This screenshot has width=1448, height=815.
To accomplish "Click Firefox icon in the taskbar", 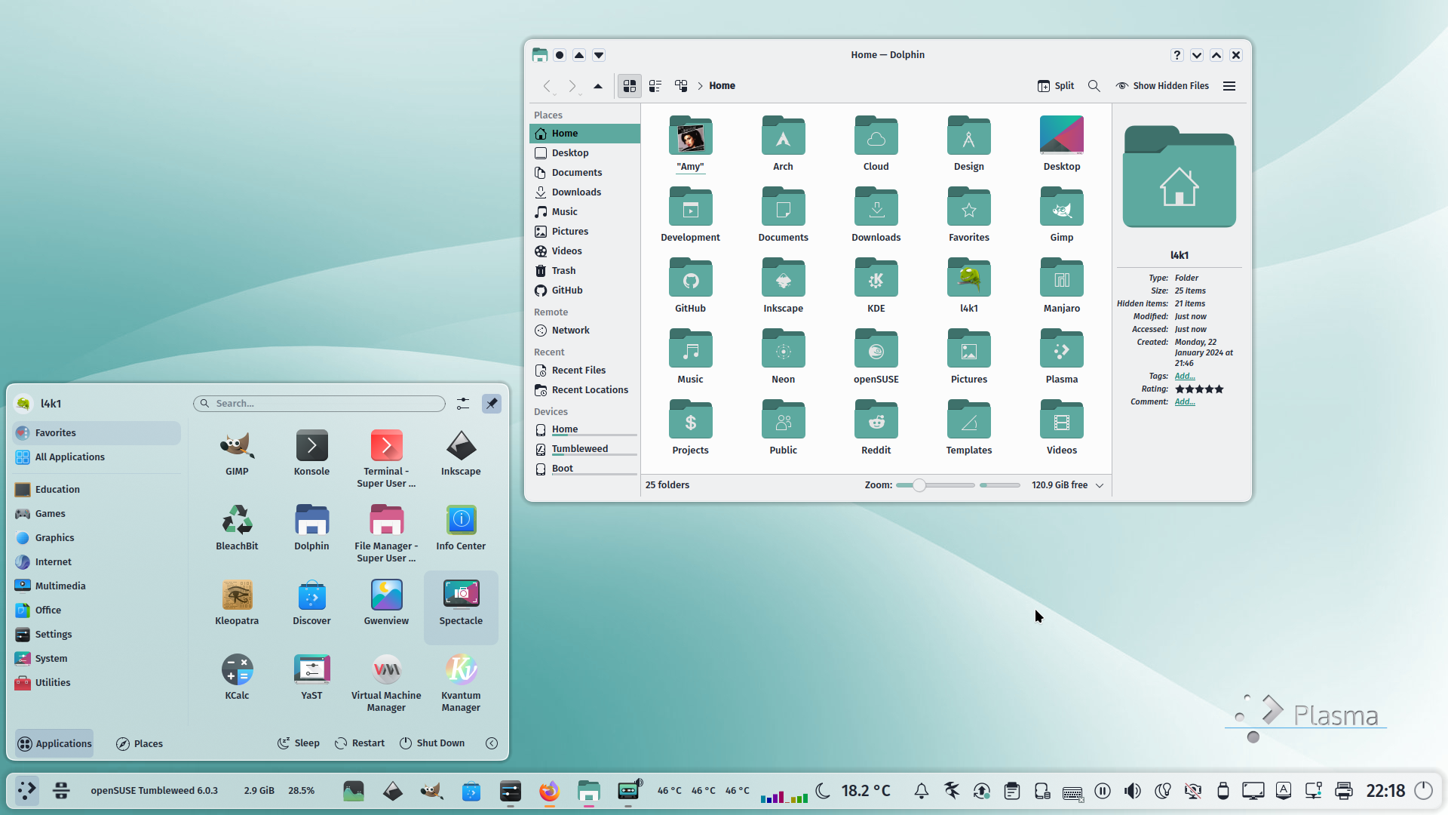I will point(549,791).
